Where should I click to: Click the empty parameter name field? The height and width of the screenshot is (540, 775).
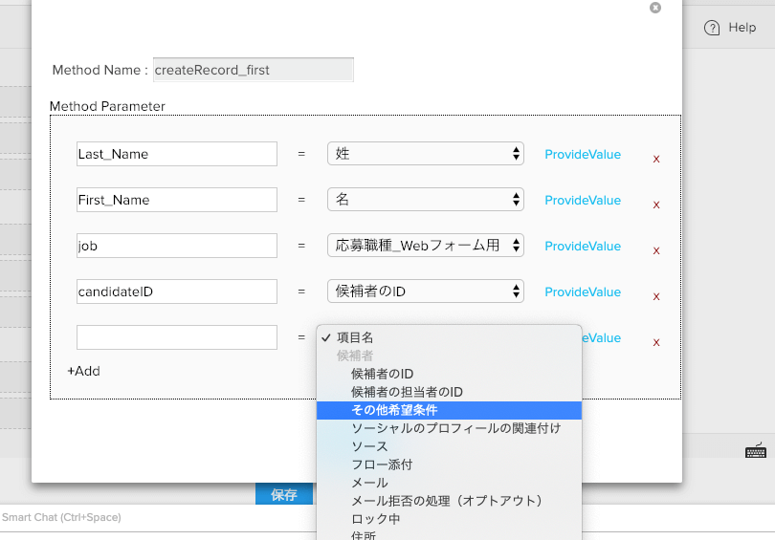pos(176,337)
